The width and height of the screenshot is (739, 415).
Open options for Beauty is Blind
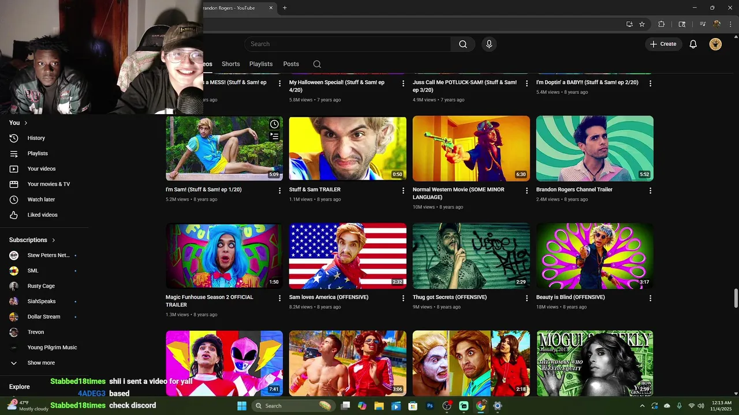click(650, 299)
